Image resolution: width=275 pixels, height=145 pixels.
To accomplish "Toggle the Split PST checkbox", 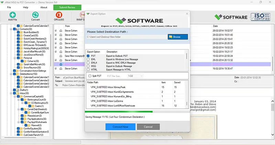I will [x=90, y=76].
